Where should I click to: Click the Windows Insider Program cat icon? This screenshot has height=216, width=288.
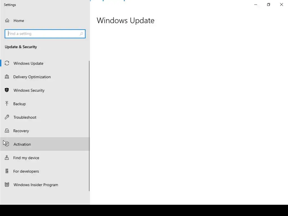[7, 184]
